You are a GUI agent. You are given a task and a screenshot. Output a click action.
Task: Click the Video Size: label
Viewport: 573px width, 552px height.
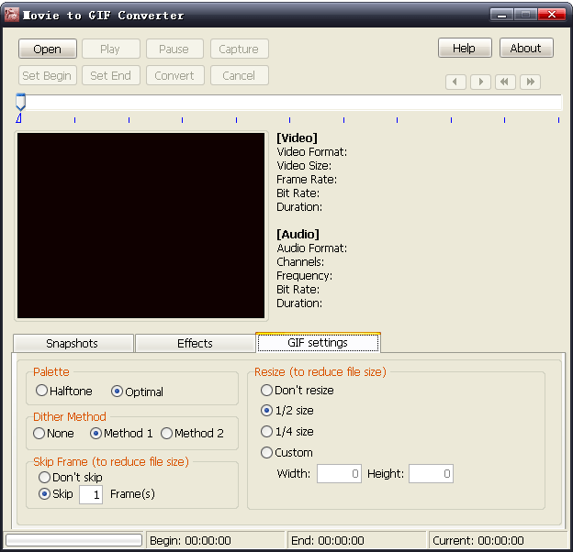pyautogui.click(x=304, y=166)
